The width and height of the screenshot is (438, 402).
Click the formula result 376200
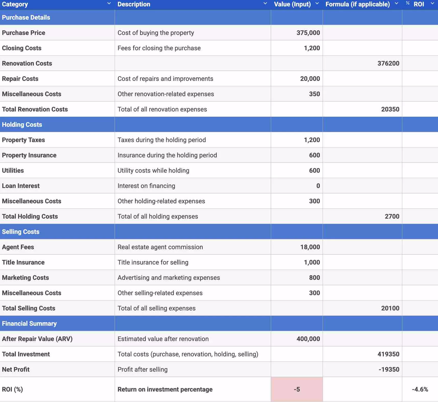[388, 63]
